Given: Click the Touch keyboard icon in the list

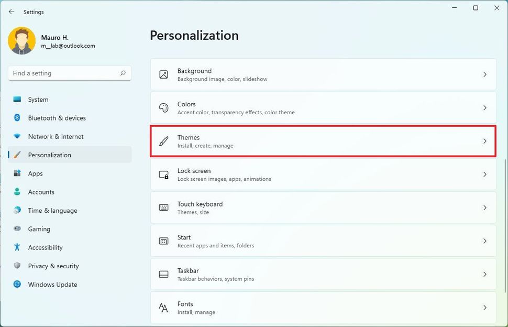Looking at the screenshot, I should pyautogui.click(x=162, y=208).
